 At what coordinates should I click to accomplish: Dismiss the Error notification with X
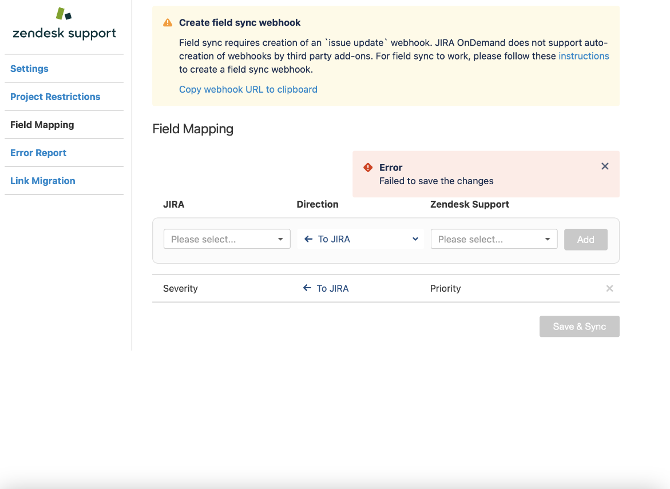click(605, 166)
